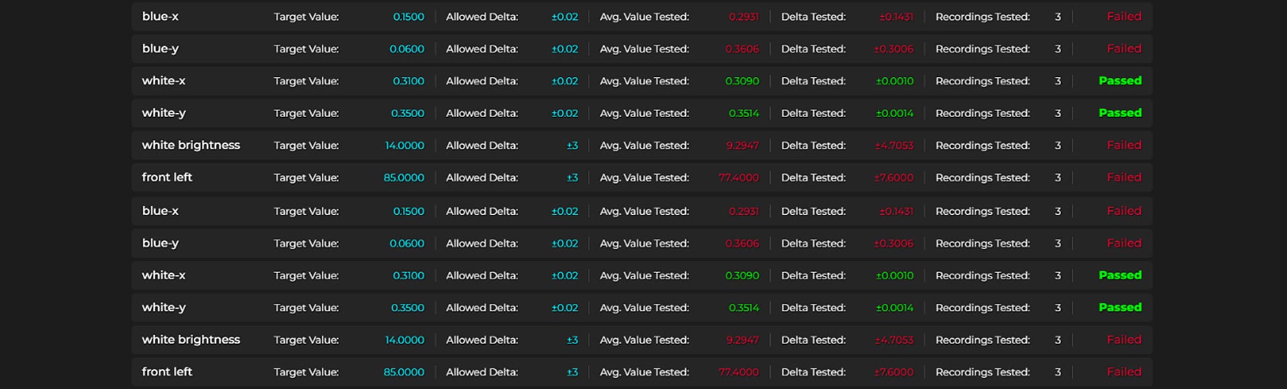The height and width of the screenshot is (389, 1287).
Task: Click delta tested ±0.0014 in first white-y row
Action: [894, 113]
